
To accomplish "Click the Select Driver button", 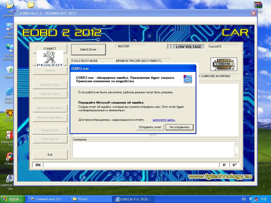I will pyautogui.click(x=88, y=49).
